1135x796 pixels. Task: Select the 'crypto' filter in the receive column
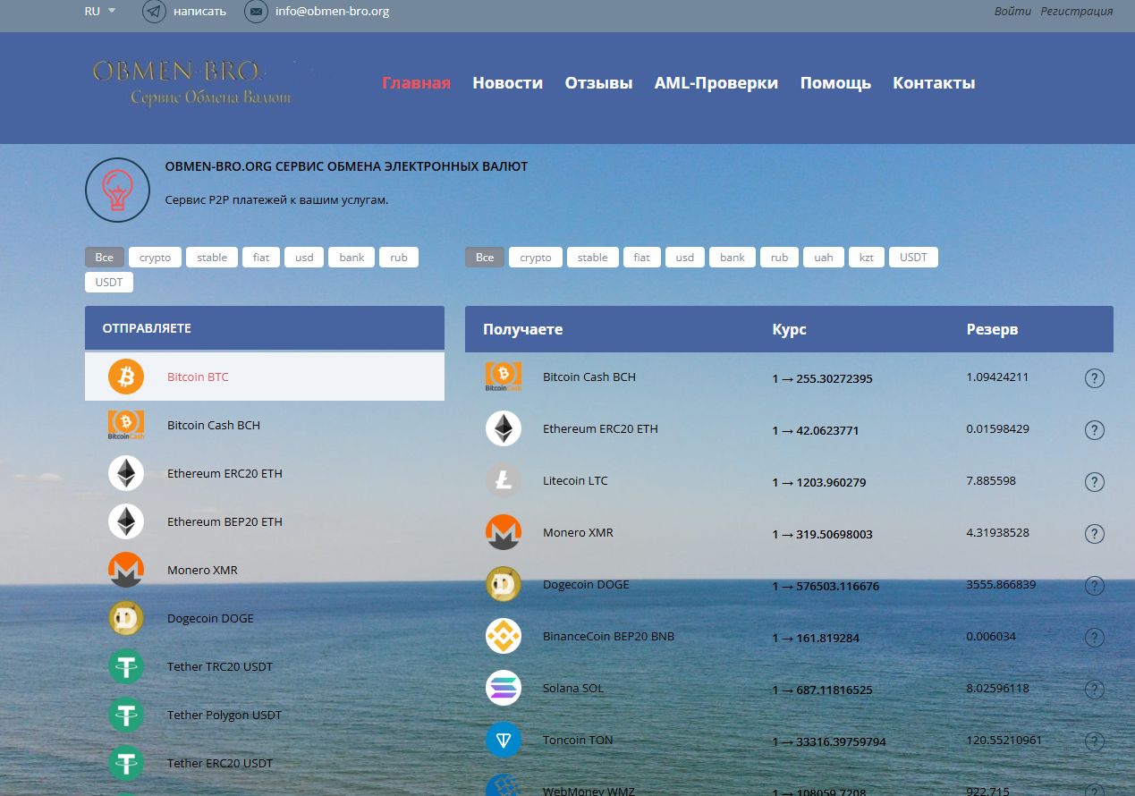[536, 258]
